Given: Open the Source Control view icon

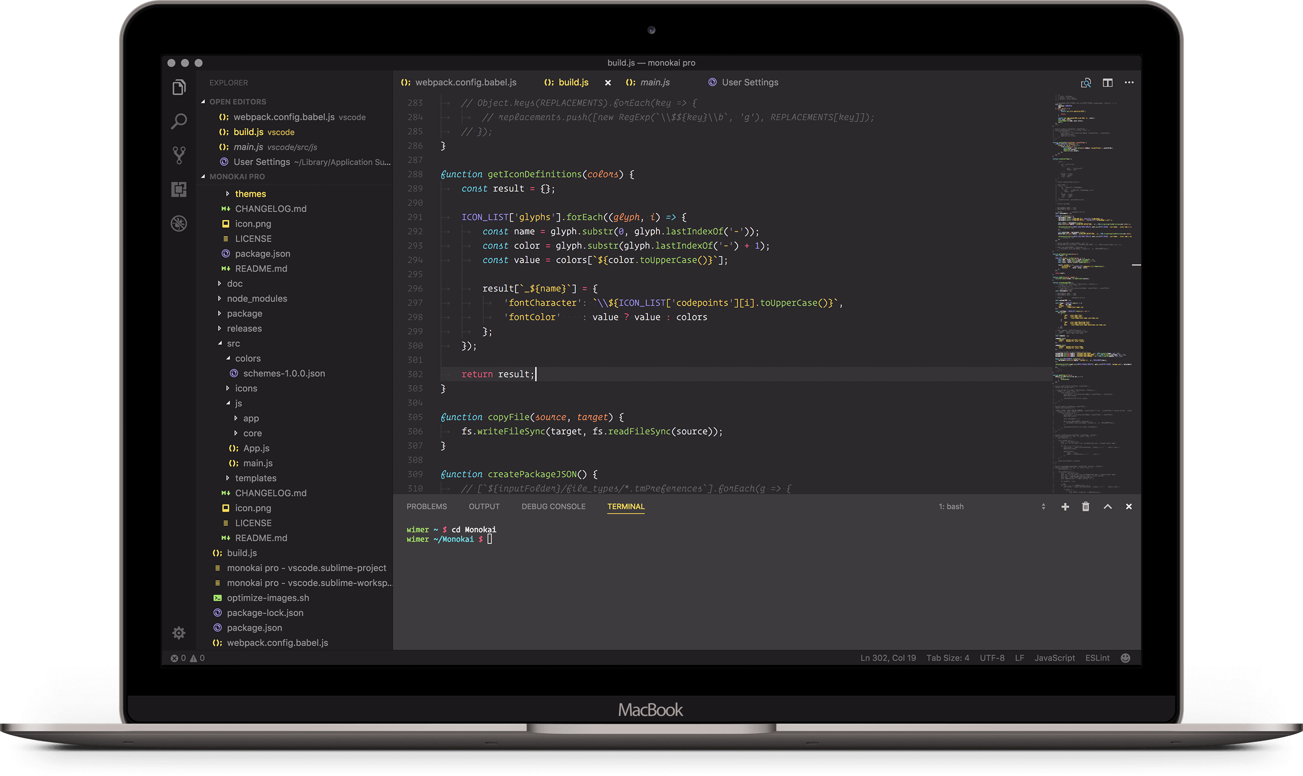Looking at the screenshot, I should [179, 155].
